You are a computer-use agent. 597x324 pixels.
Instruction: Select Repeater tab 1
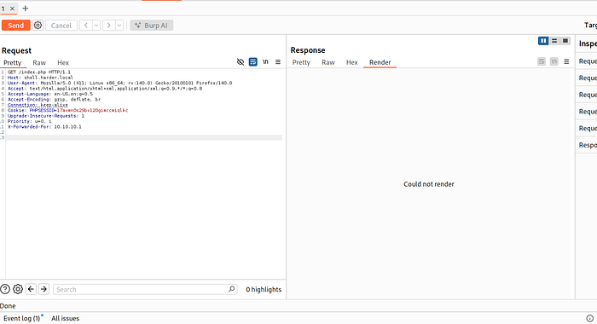coord(3,9)
